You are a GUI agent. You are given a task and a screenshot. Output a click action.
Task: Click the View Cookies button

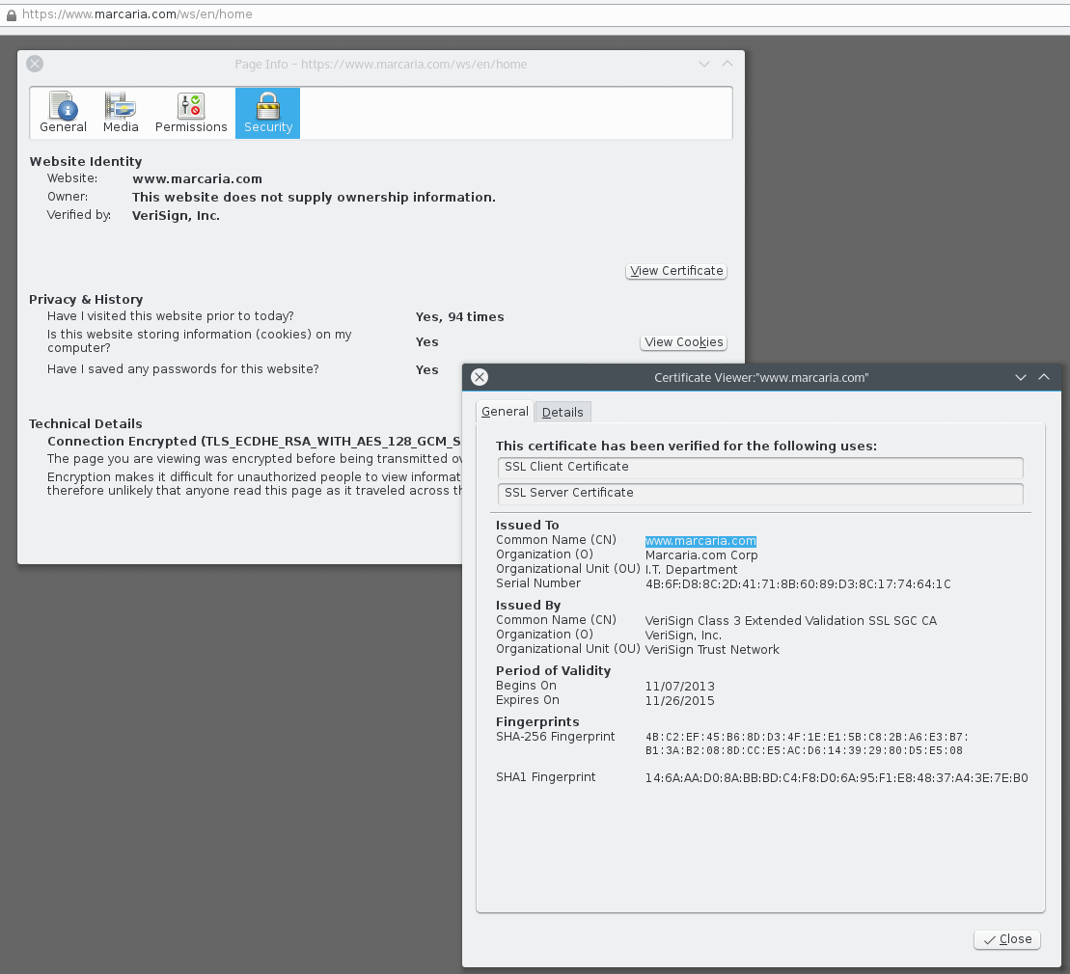[683, 342]
